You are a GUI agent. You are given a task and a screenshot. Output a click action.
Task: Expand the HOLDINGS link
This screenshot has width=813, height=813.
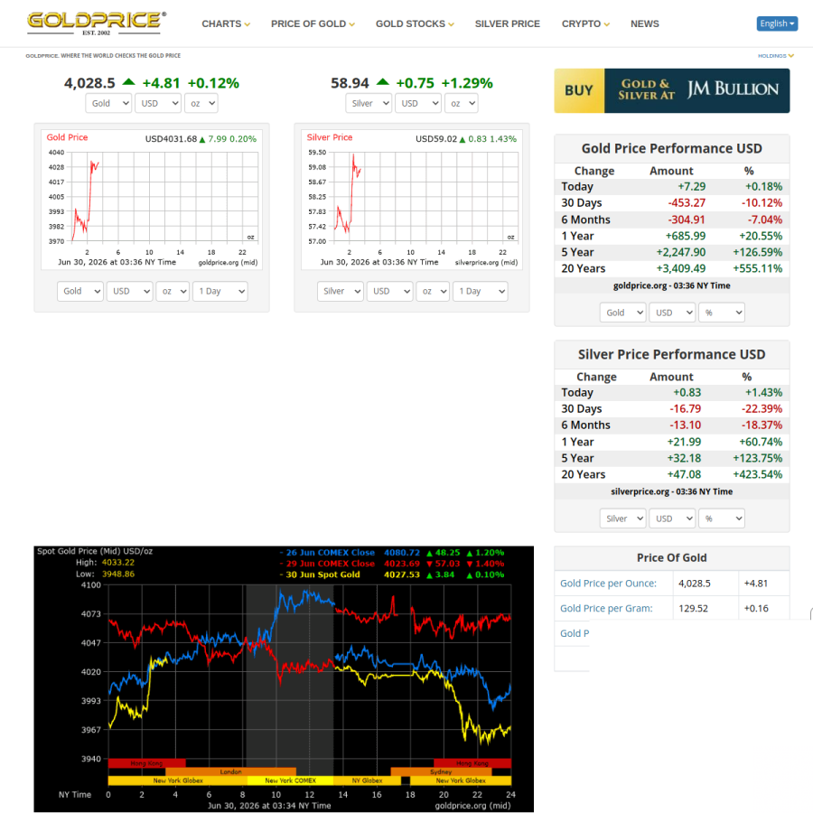pyautogui.click(x=776, y=55)
